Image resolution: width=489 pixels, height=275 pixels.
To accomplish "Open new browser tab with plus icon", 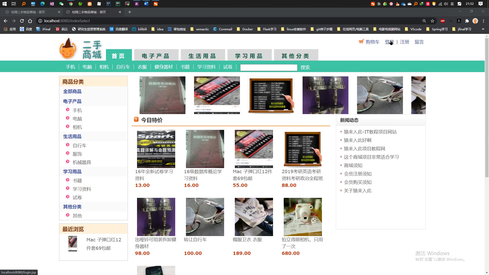I will (129, 12).
